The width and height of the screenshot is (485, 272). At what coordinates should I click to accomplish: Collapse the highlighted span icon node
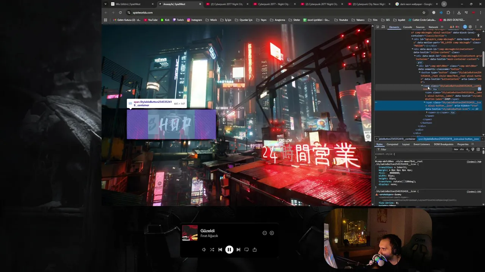pyautogui.click(x=424, y=102)
